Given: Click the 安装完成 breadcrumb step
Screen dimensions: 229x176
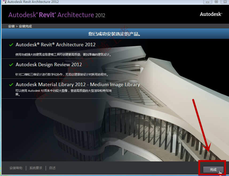Looking at the screenshot, I should pyautogui.click(x=25, y=26).
